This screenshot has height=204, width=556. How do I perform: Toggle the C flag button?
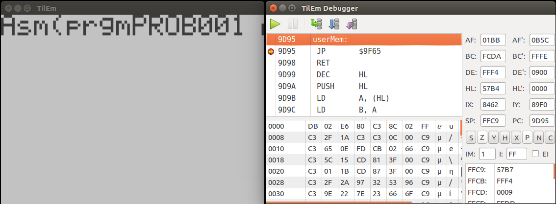(550, 138)
